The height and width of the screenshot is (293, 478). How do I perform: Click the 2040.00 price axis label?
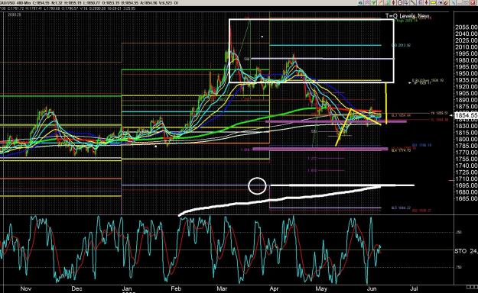click(467, 34)
